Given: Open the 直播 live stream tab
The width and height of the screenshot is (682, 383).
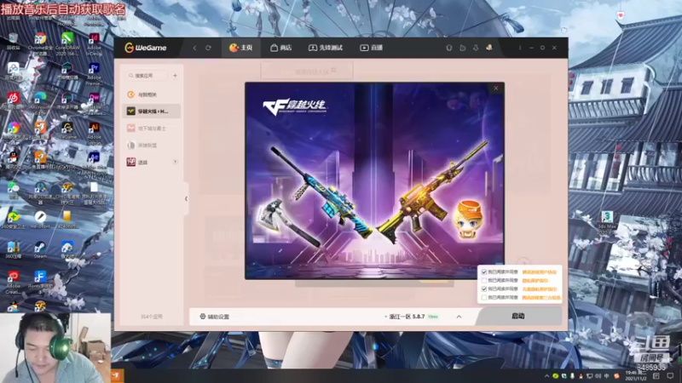Looking at the screenshot, I should (x=372, y=48).
